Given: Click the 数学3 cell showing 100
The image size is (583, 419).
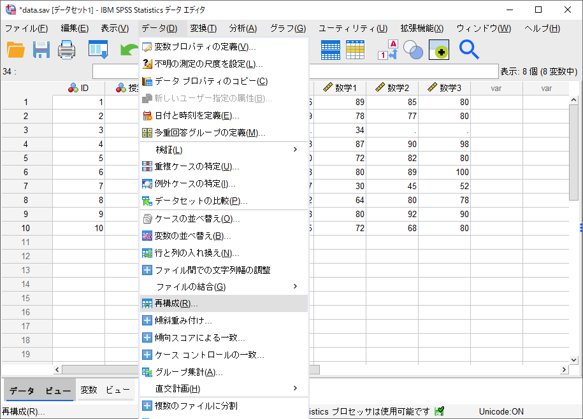Looking at the screenshot, I should click(x=444, y=173).
